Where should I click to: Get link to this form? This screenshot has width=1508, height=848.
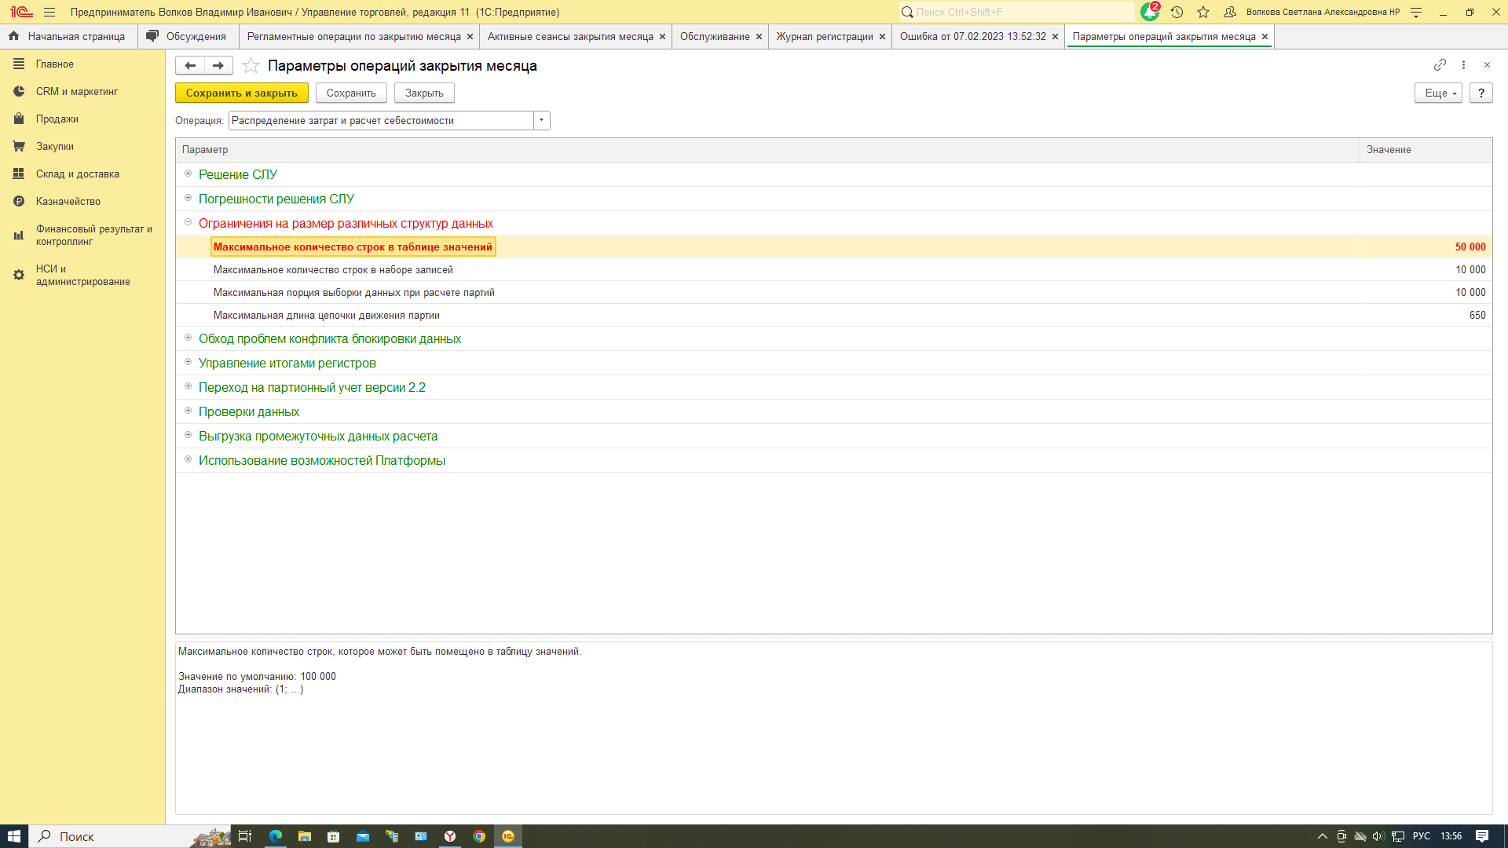[x=1440, y=64]
